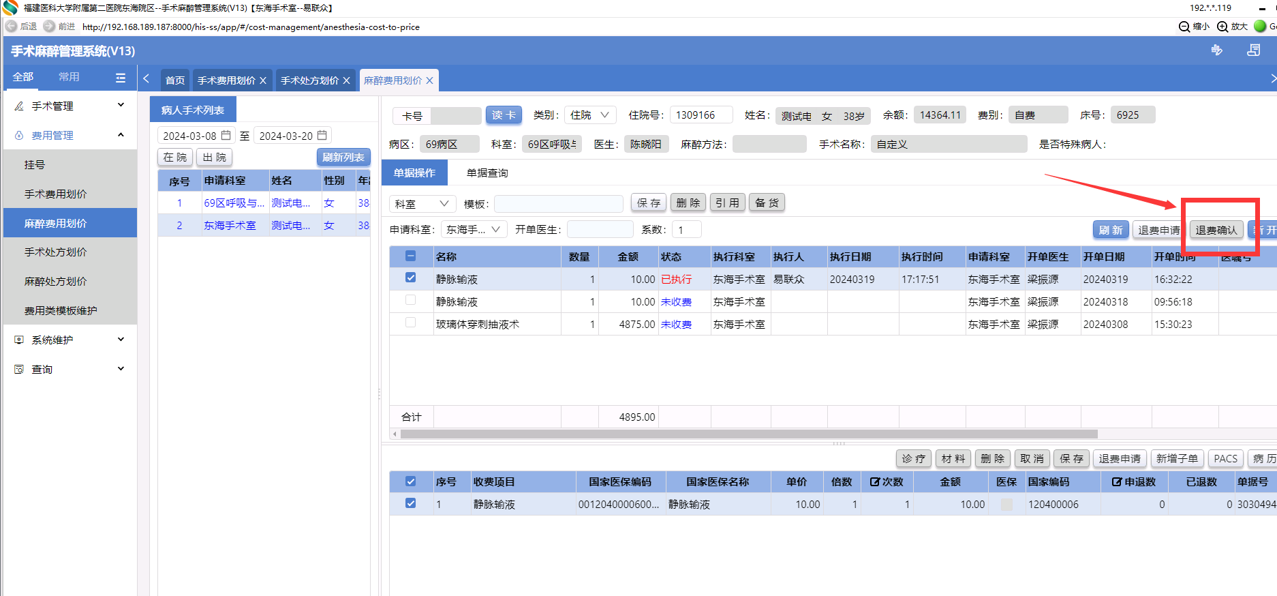Screen dimensions: 1277x596
Task: Uncheck the 已执行 静脉输液 row checkbox
Action: point(410,278)
